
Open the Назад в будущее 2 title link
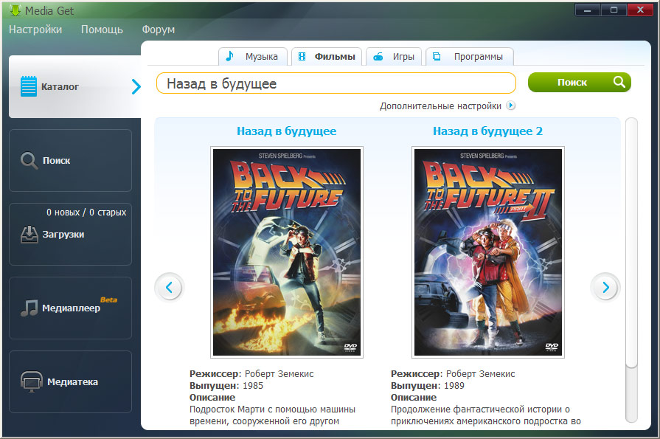(487, 131)
